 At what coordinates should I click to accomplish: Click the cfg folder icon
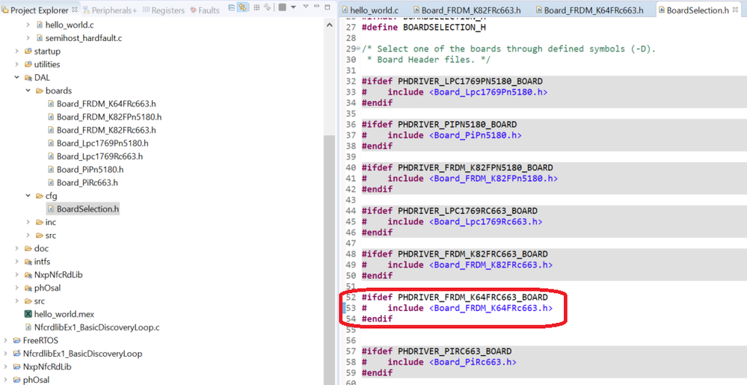(x=40, y=195)
